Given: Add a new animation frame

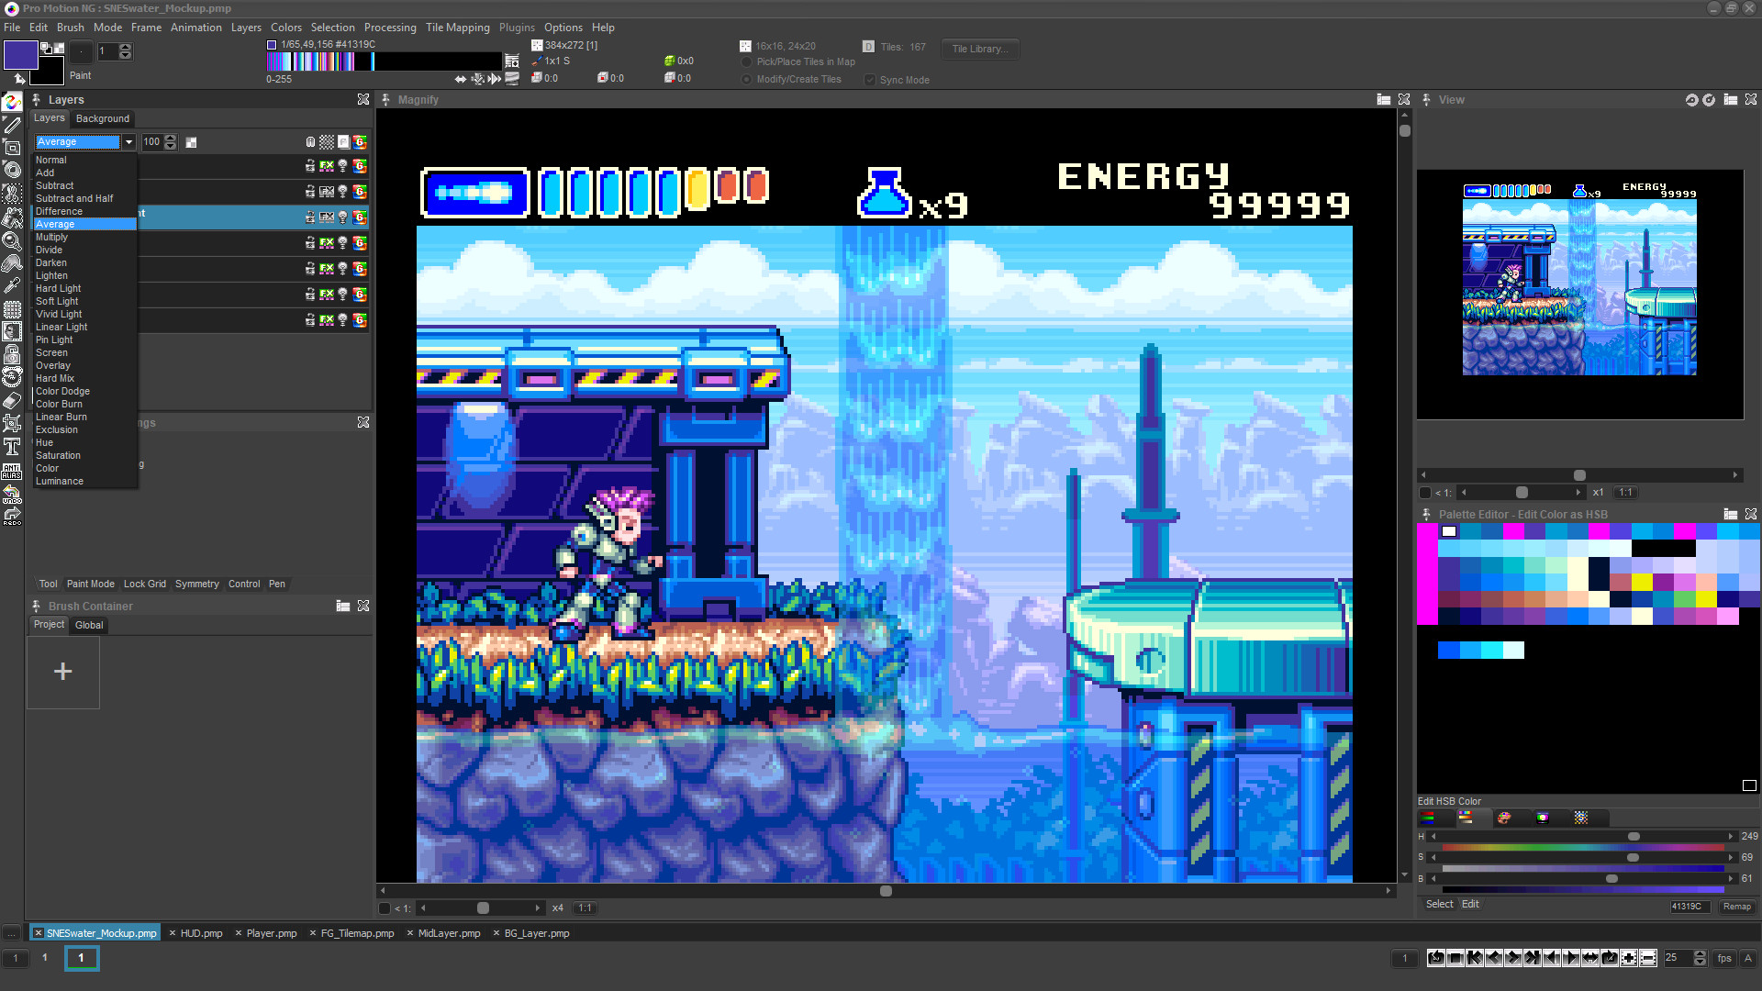Looking at the screenshot, I should (x=1629, y=958).
